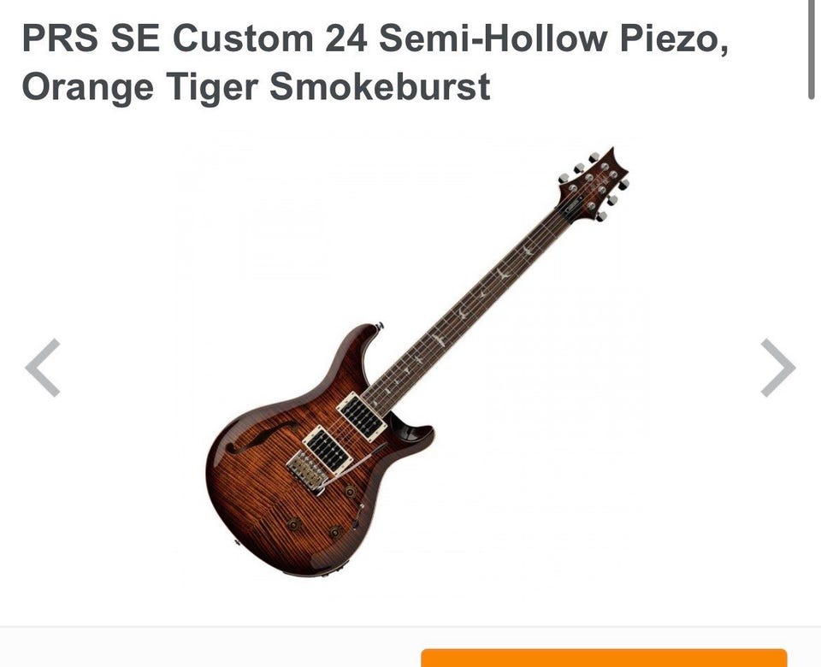Image resolution: width=821 pixels, height=667 pixels.
Task: Click the guitar's output jack at the body's bottom edge
Action: click(339, 565)
